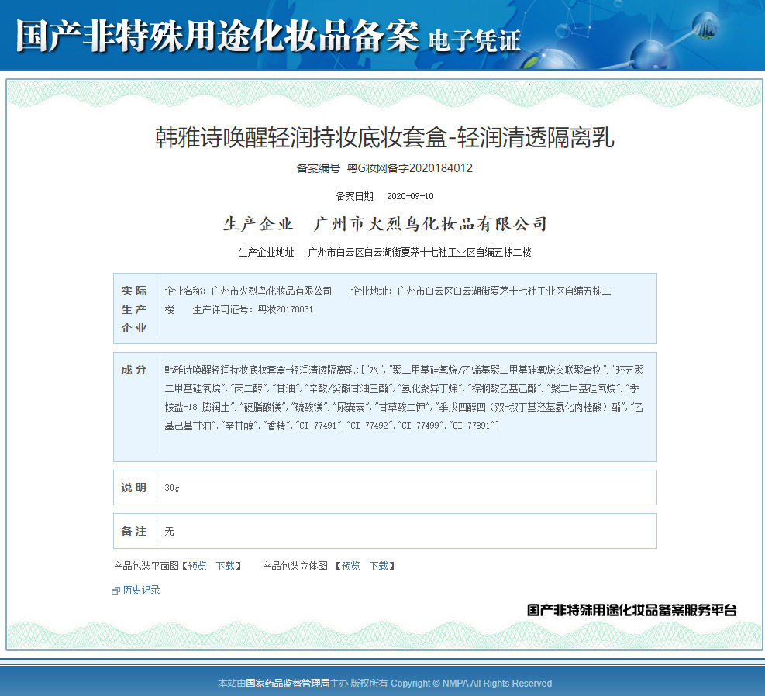This screenshot has width=765, height=696.
Task: Click the ingredient 尿囊素
Action: coord(351,407)
